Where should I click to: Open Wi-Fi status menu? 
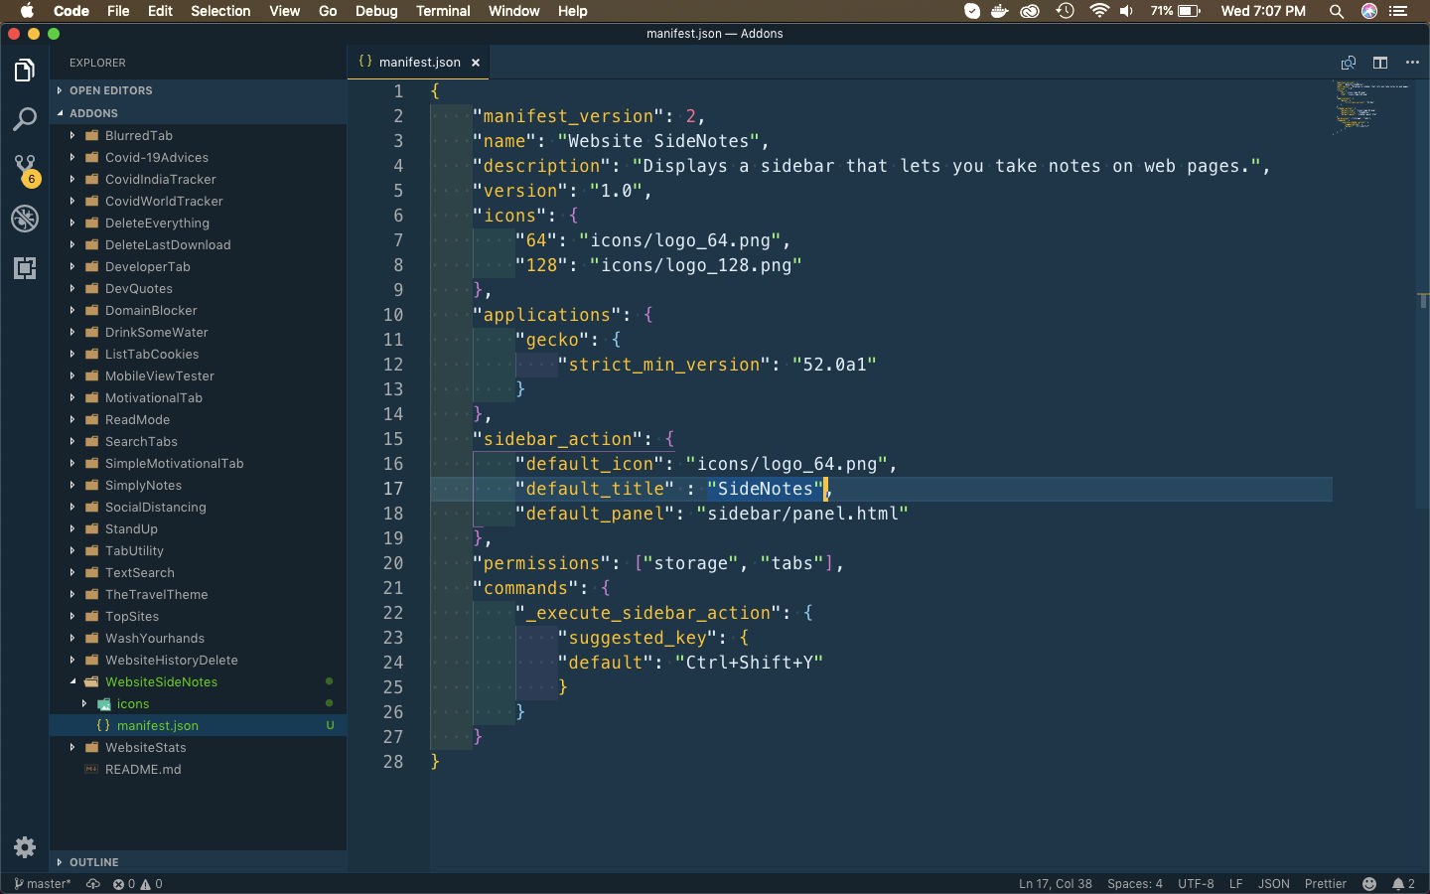pyautogui.click(x=1098, y=11)
